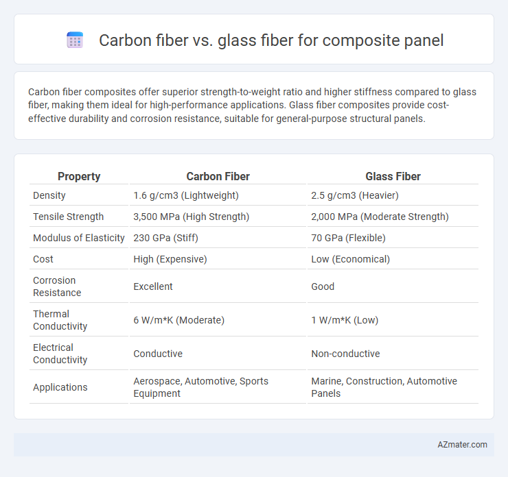Select the 'Density' row label
Viewport: 508px width, 477px height.
[x=49, y=195]
